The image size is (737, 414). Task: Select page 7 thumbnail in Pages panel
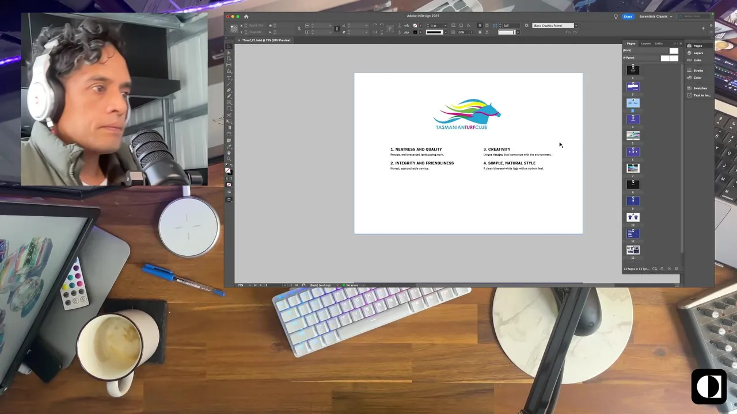pyautogui.click(x=633, y=168)
